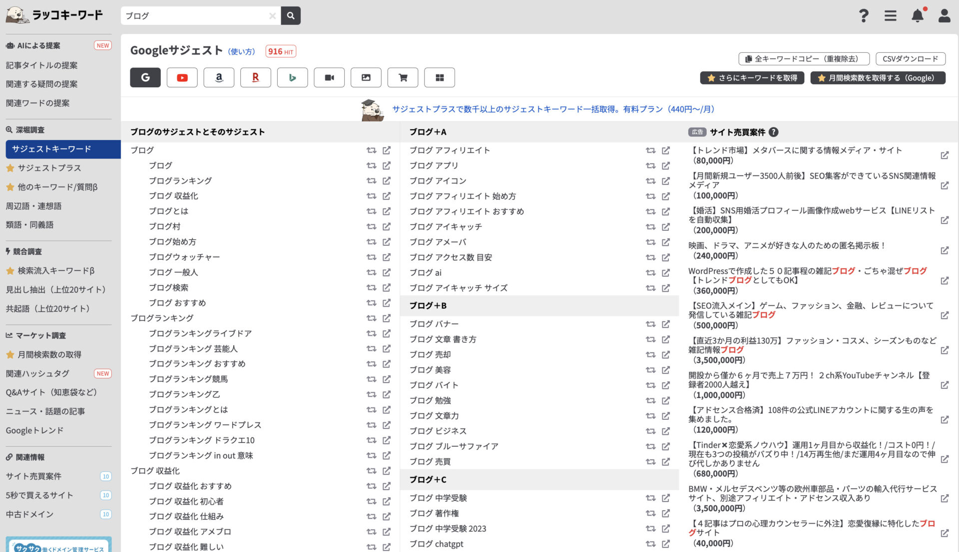Select サジェストキーワード in sidebar
This screenshot has height=552, width=959.
pyautogui.click(x=63, y=149)
